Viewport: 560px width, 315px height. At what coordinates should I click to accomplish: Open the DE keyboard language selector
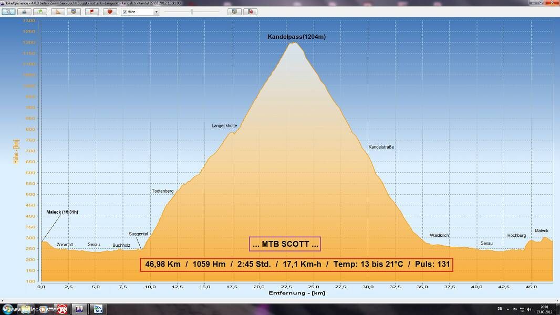tap(500, 309)
